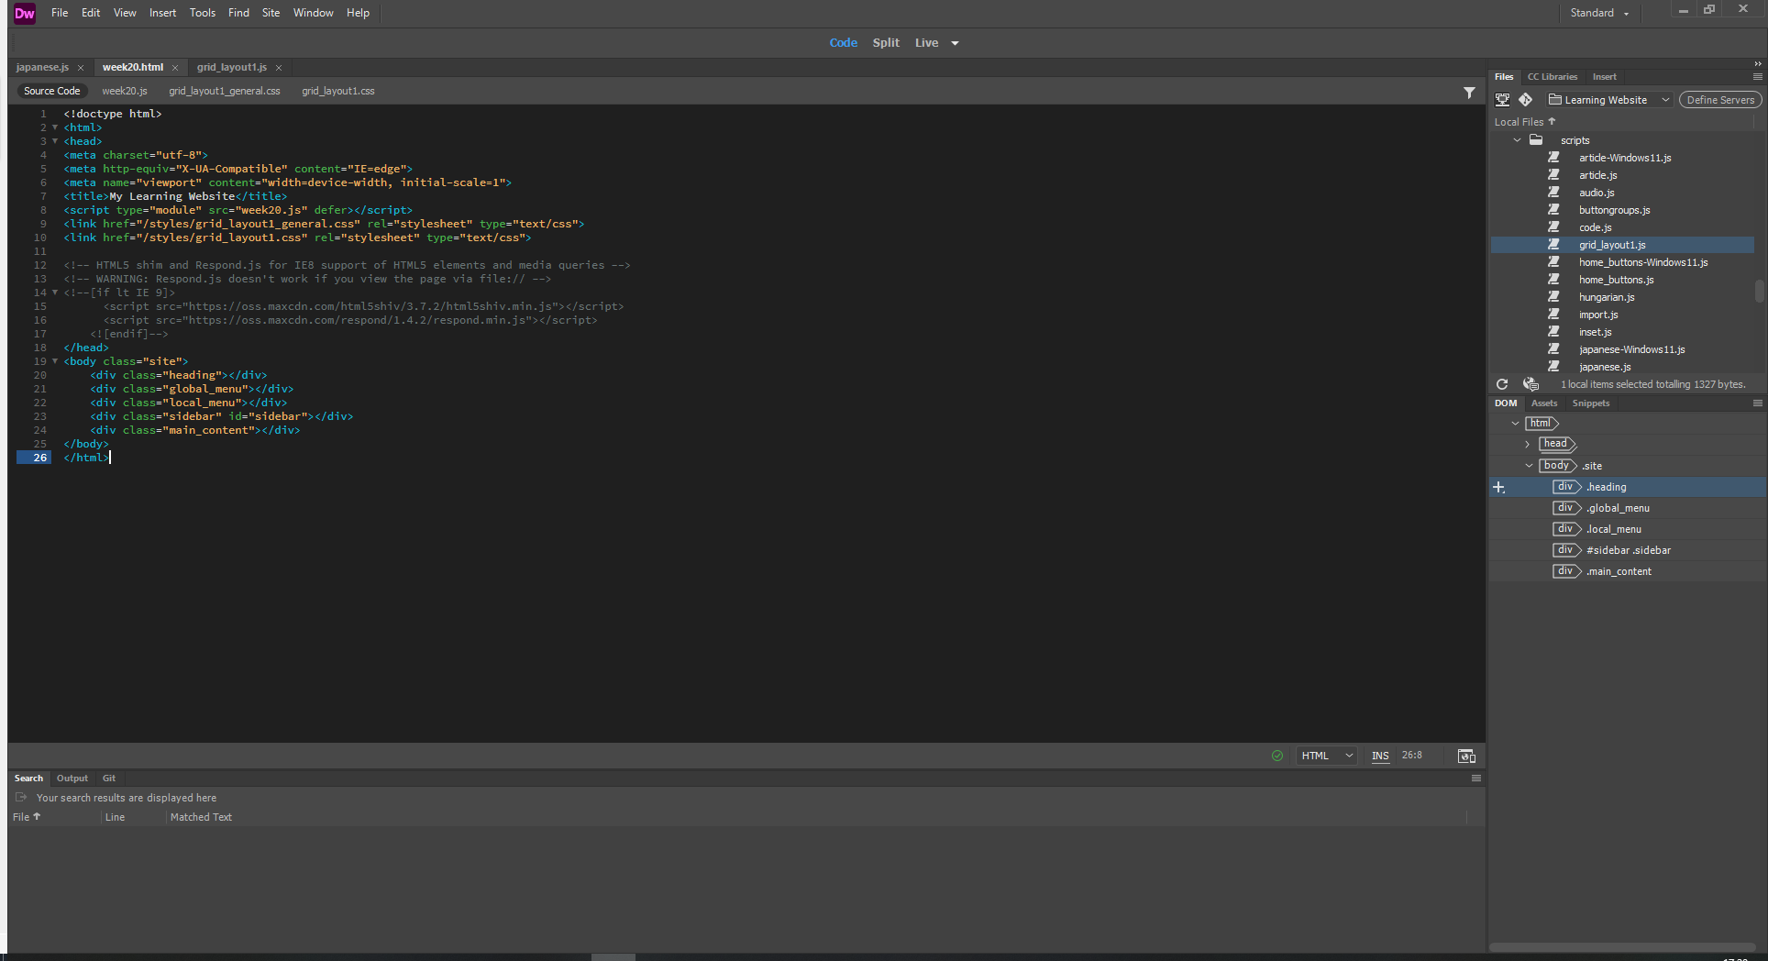Screen dimensions: 1768x961
Task: Close the week20.html document tab
Action: coord(175,68)
